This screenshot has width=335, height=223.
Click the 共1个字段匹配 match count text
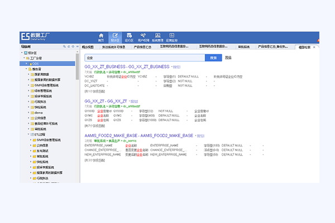(95, 91)
